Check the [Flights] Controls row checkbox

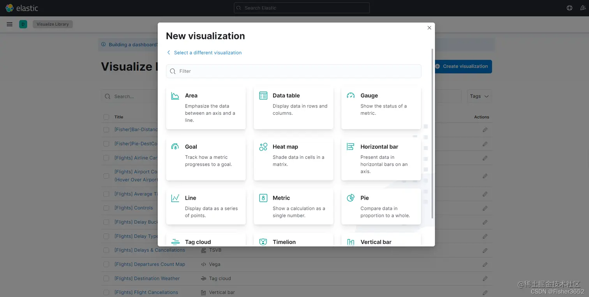click(x=106, y=208)
